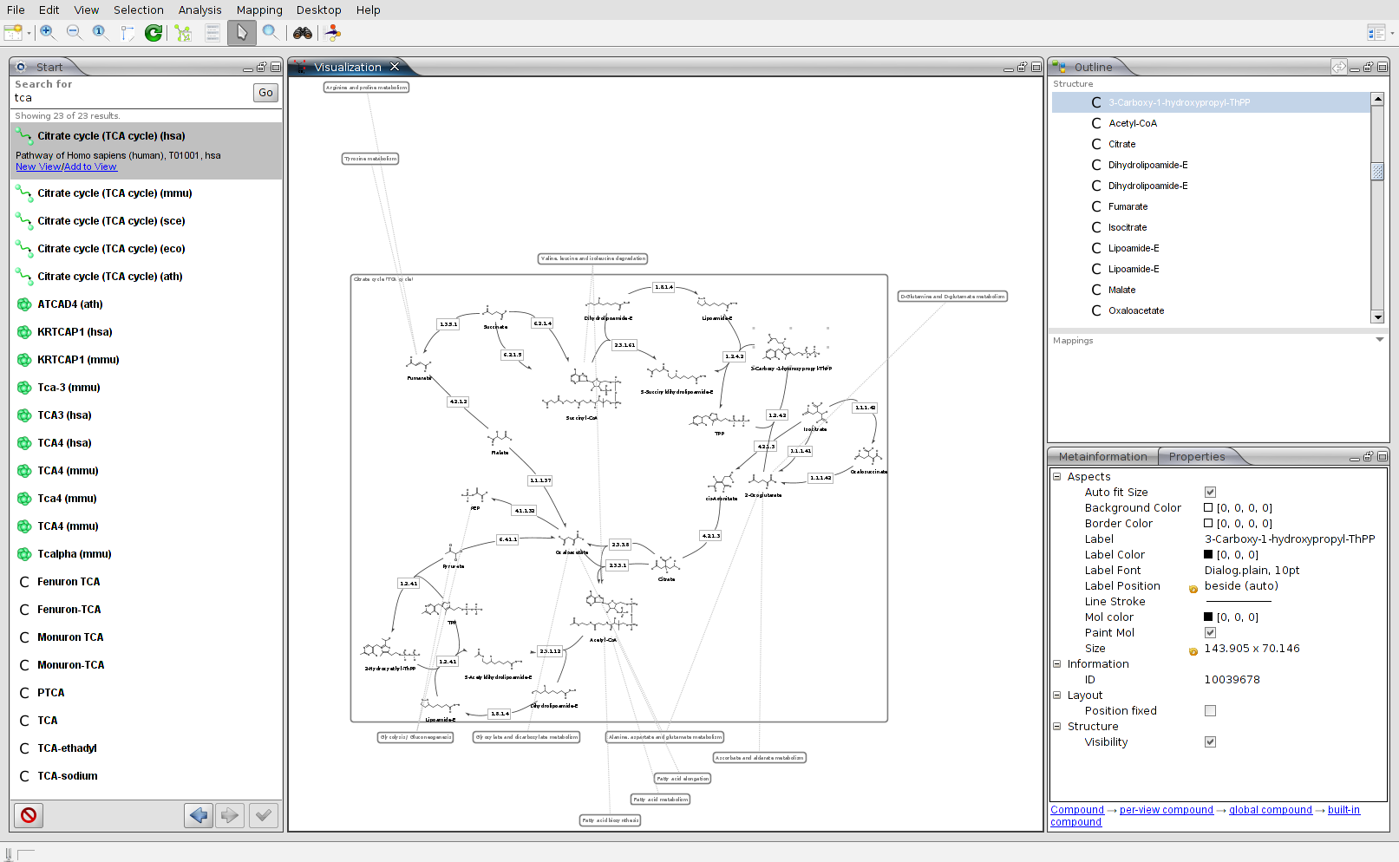Image resolution: width=1399 pixels, height=862 pixels.
Task: Click the graph layout nodes icon
Action: (x=183, y=33)
